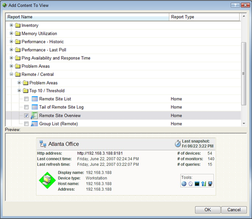Click the Last snapshot stopwatch icon
Viewport: 252px width, 219px height.
point(178,143)
